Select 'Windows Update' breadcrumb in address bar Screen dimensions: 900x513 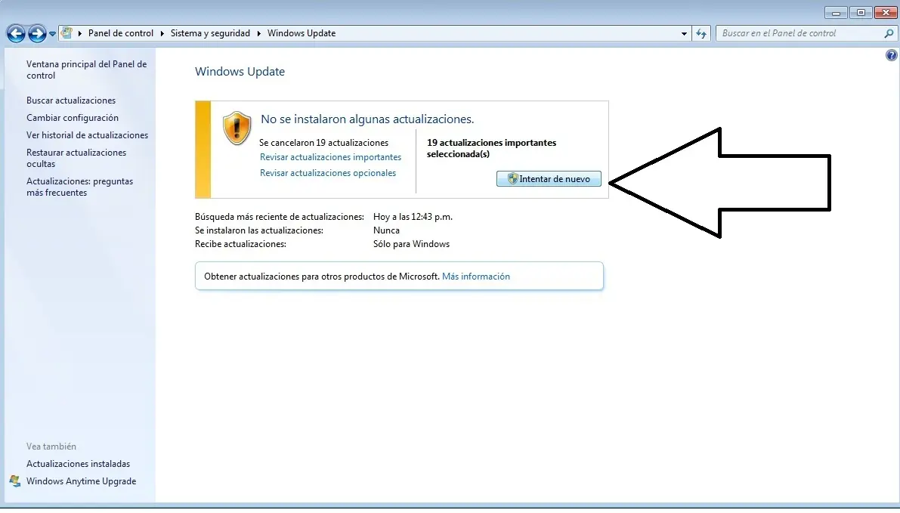click(302, 33)
